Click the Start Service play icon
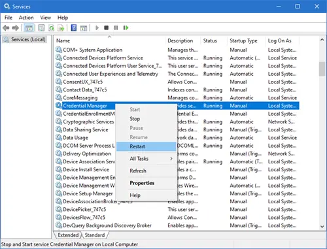327x249 pixels. (97, 28)
